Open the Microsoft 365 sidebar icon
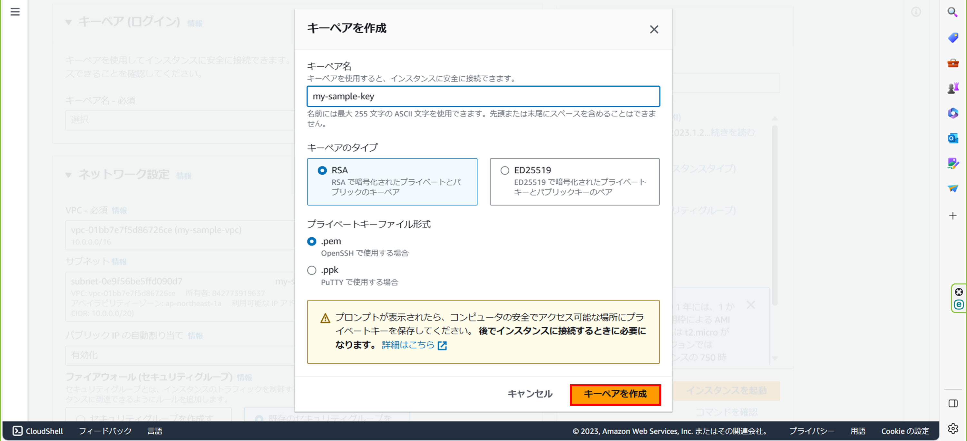The image size is (967, 441). [x=953, y=113]
